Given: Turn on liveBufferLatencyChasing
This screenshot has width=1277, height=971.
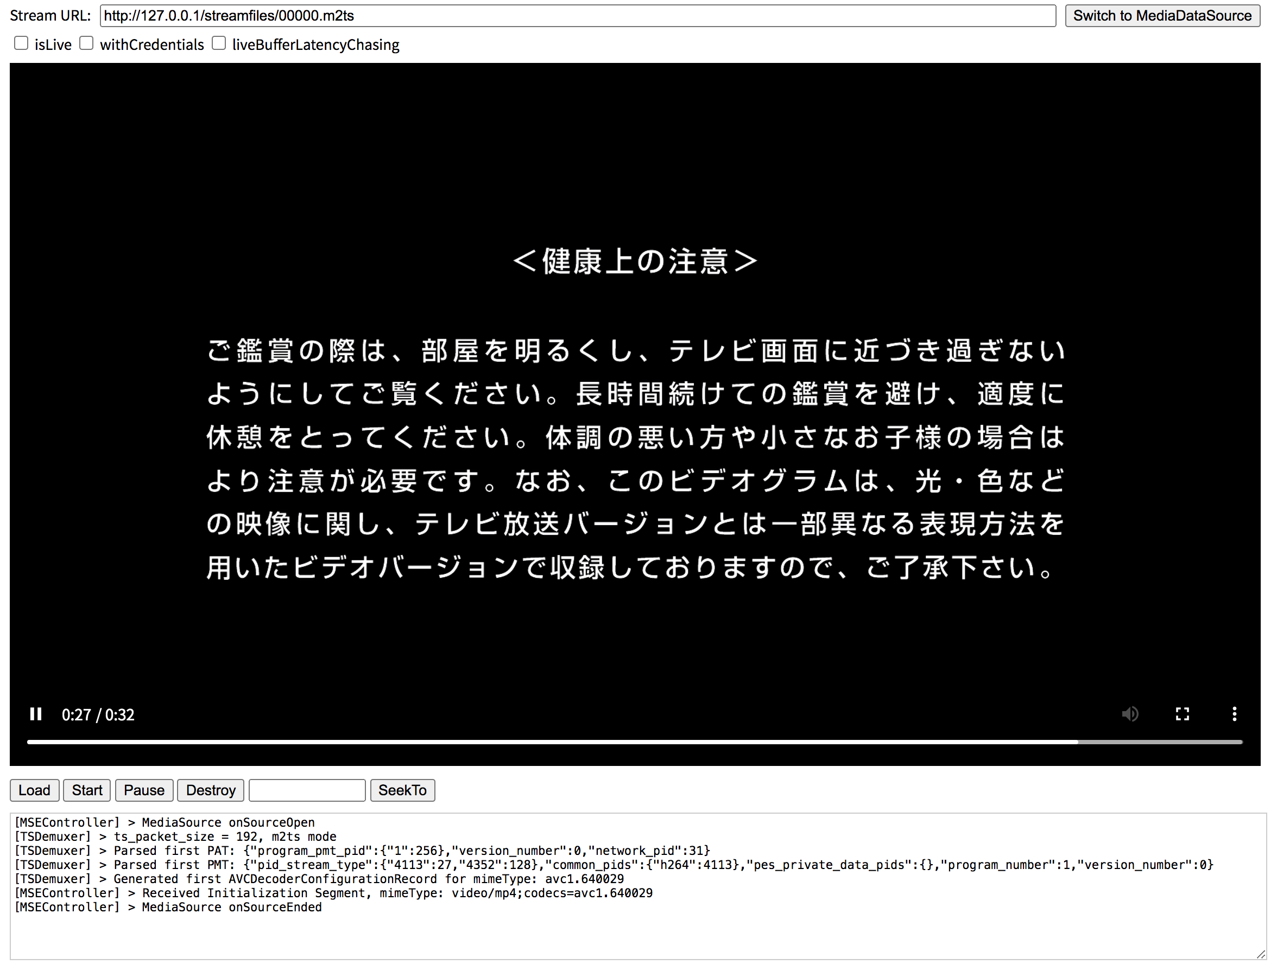Looking at the screenshot, I should [219, 43].
